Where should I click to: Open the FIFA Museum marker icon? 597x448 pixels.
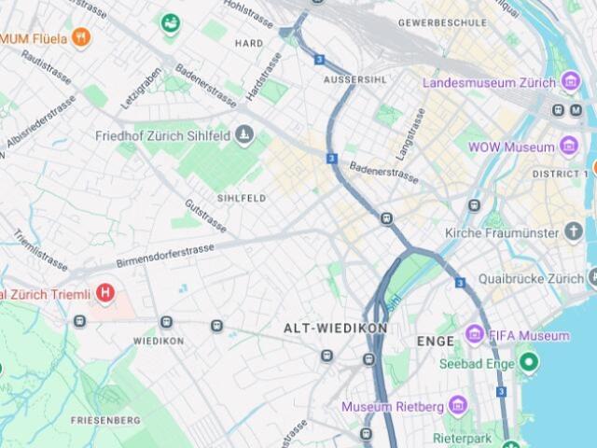[475, 334]
